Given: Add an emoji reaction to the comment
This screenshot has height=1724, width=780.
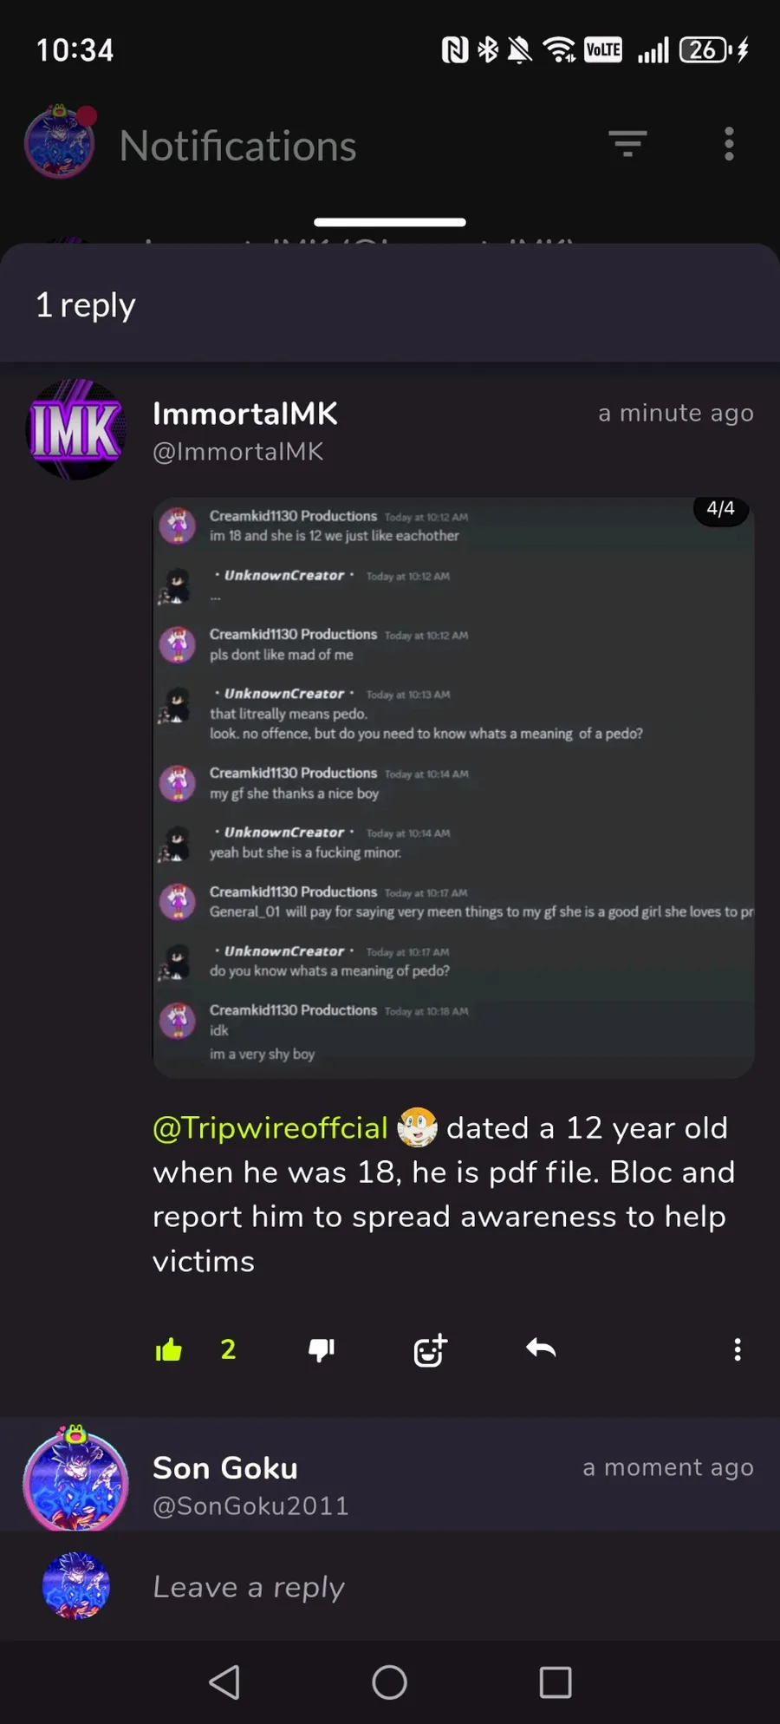Looking at the screenshot, I should [x=430, y=1349].
